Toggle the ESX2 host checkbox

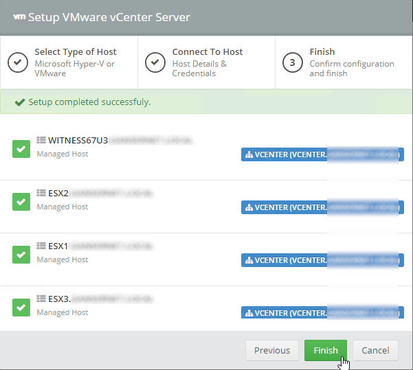click(21, 202)
